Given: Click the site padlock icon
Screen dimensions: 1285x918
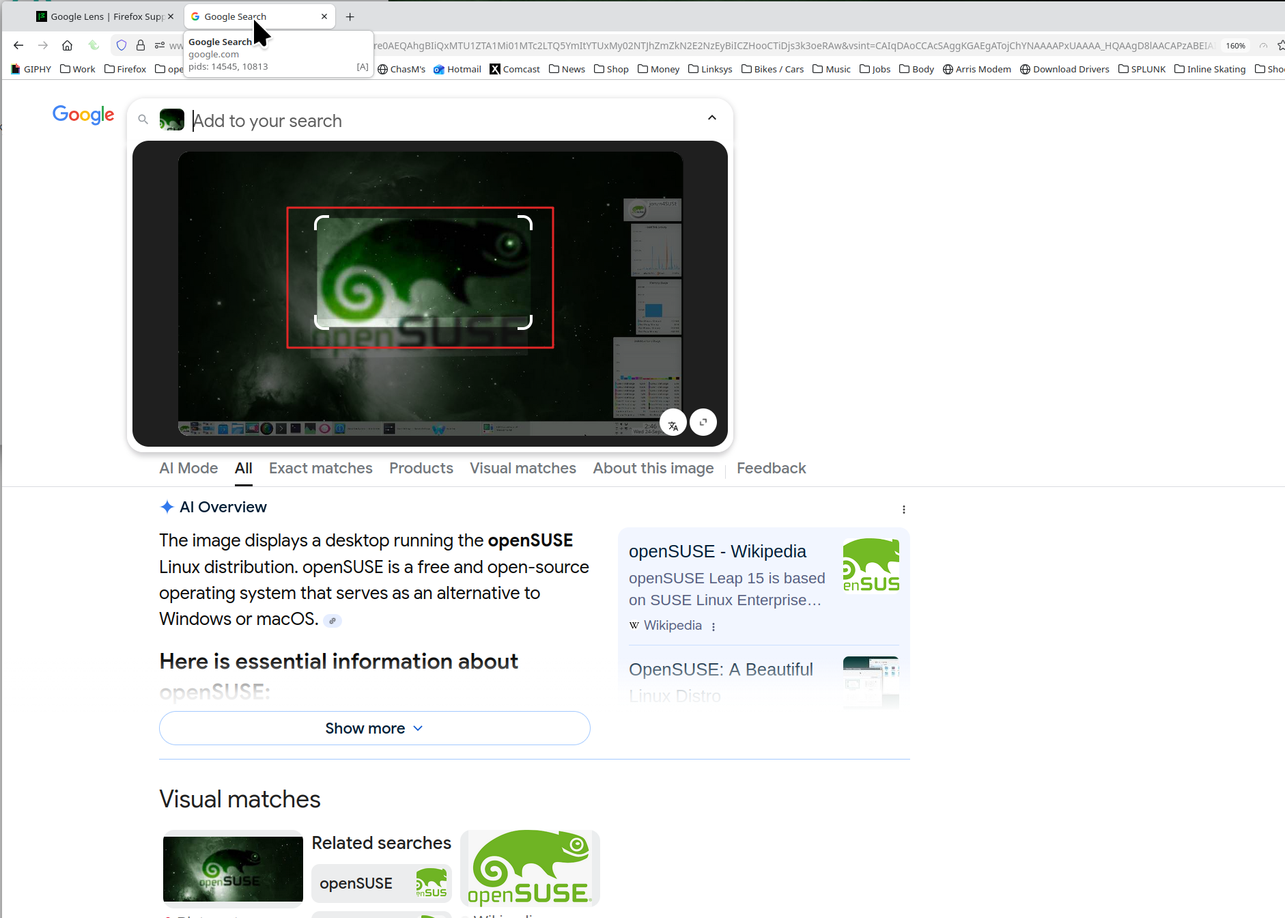Looking at the screenshot, I should coord(141,45).
